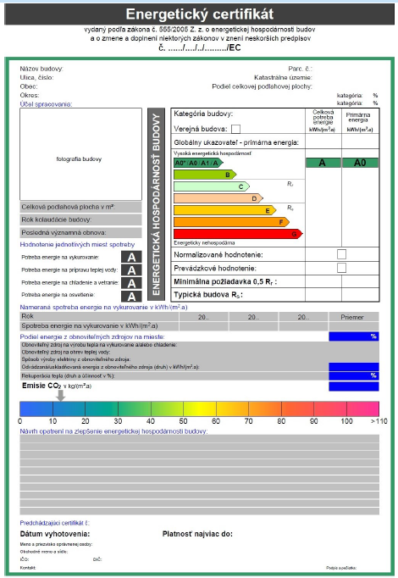The width and height of the screenshot is (398, 578).
Task: Click the A rating box for vykurovanie
Action: coord(131,257)
